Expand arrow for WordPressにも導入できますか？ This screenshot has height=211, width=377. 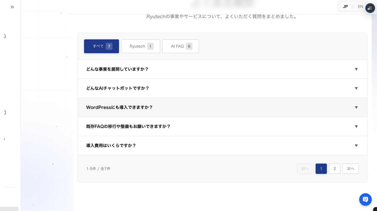[356, 108]
